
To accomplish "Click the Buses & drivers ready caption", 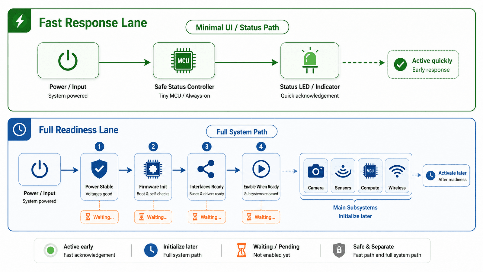I will click(x=207, y=194).
